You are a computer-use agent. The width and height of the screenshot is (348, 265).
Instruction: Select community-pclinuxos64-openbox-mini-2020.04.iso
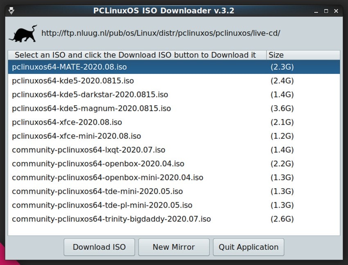tap(174, 177)
